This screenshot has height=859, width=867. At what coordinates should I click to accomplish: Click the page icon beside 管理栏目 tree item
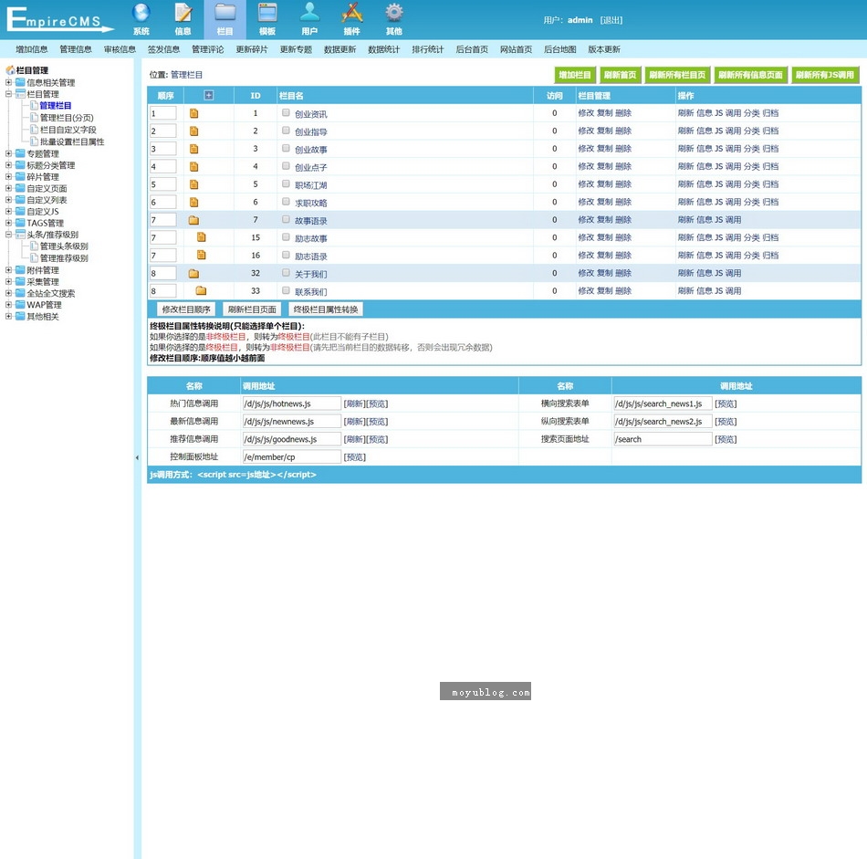coord(35,105)
